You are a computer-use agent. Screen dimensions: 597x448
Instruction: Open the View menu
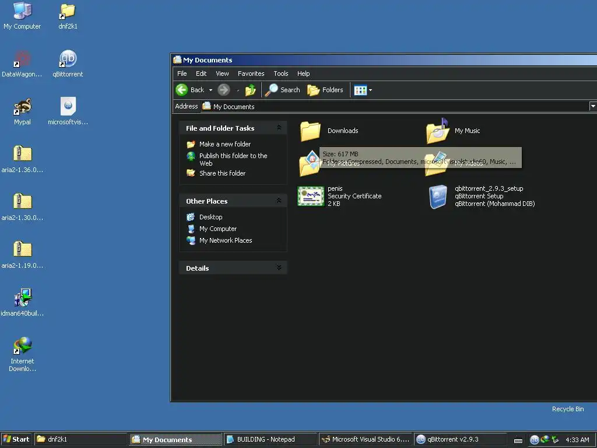pyautogui.click(x=222, y=73)
